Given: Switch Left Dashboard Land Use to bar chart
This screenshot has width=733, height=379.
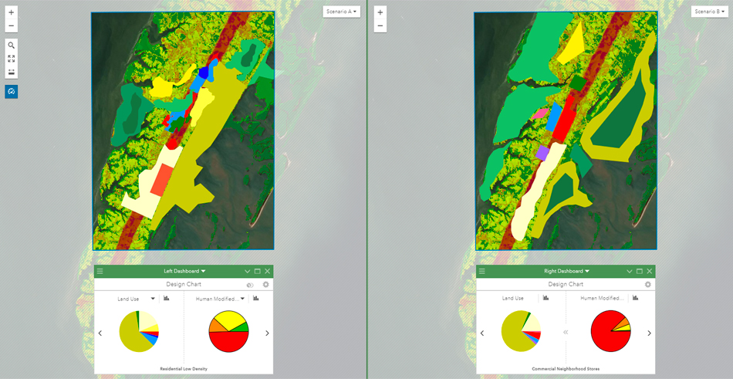Looking at the screenshot, I should 167,298.
